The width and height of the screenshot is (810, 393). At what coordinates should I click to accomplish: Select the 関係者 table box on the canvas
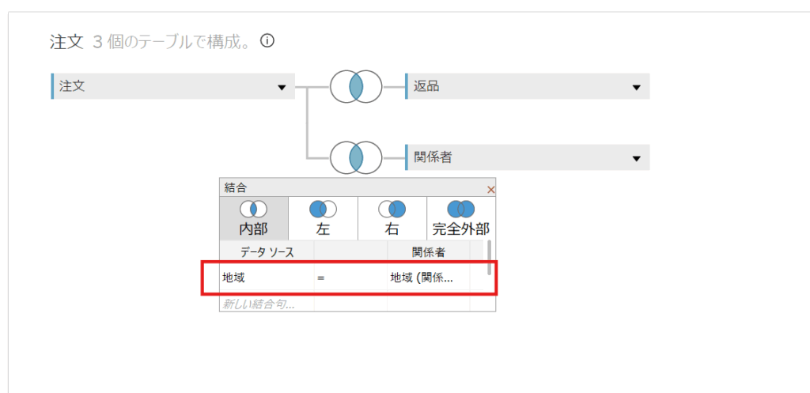click(x=514, y=157)
